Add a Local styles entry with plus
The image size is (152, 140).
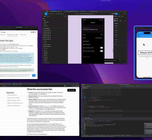(126, 23)
